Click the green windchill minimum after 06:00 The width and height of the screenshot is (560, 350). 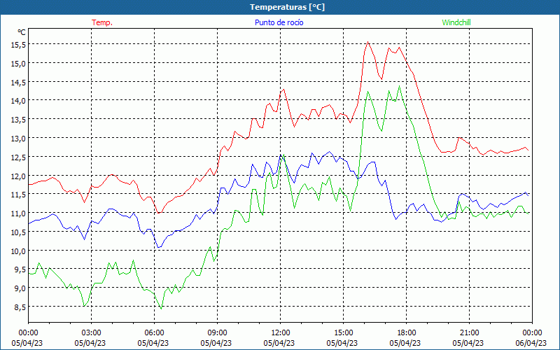tap(161, 309)
